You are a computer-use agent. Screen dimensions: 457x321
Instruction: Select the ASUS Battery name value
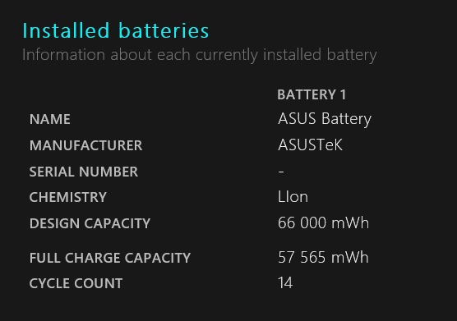(325, 119)
